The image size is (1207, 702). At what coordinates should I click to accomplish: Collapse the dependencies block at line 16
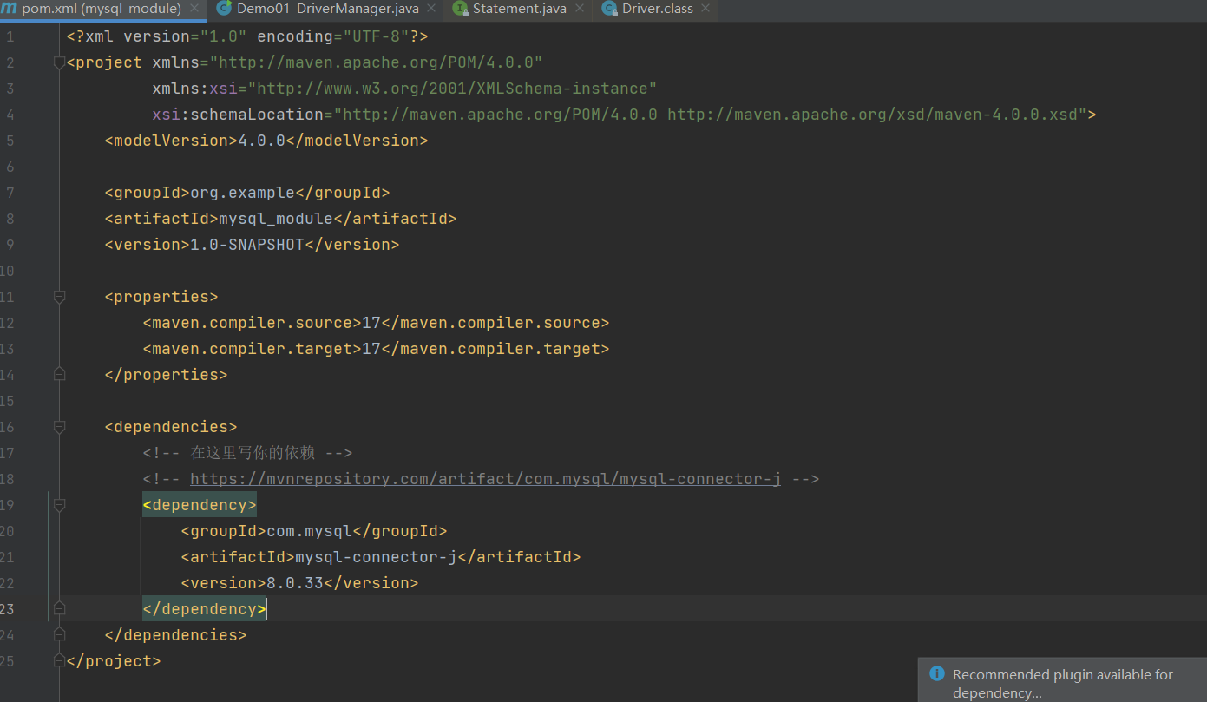pyautogui.click(x=59, y=427)
